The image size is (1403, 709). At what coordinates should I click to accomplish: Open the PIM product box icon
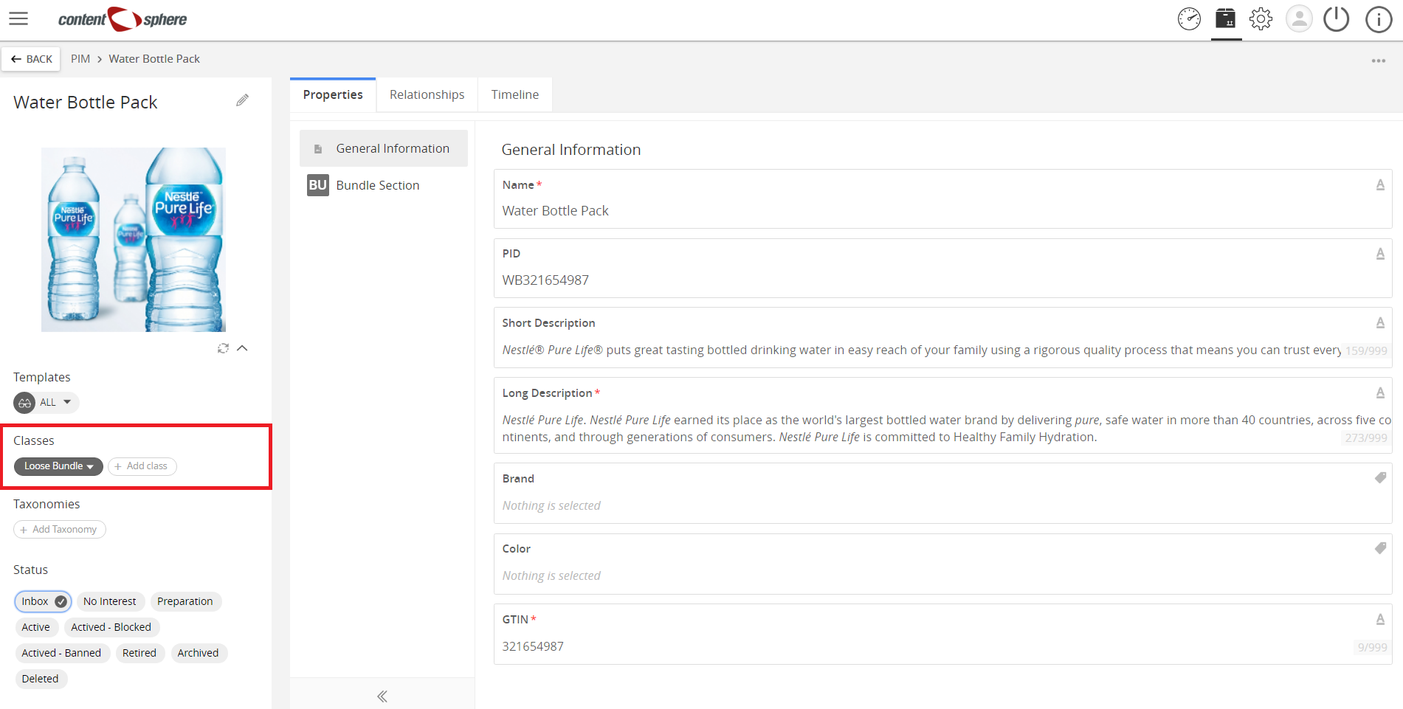click(1226, 18)
